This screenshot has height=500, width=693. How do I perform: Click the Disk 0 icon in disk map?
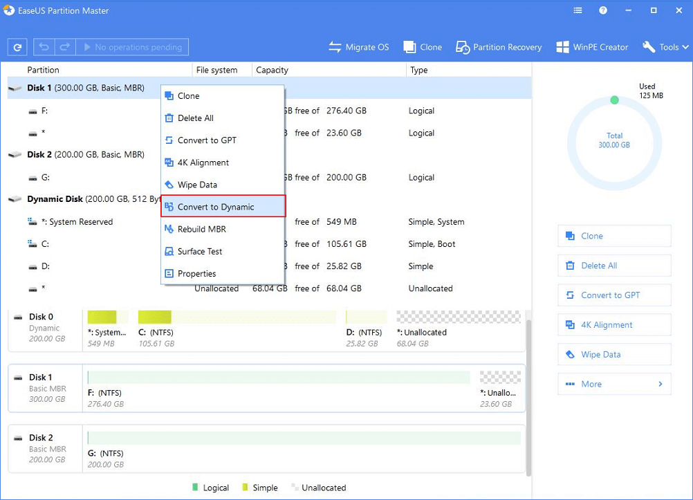pyautogui.click(x=18, y=317)
